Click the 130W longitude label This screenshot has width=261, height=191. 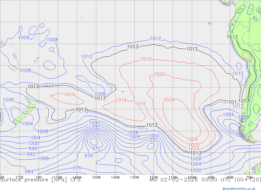point(134,177)
